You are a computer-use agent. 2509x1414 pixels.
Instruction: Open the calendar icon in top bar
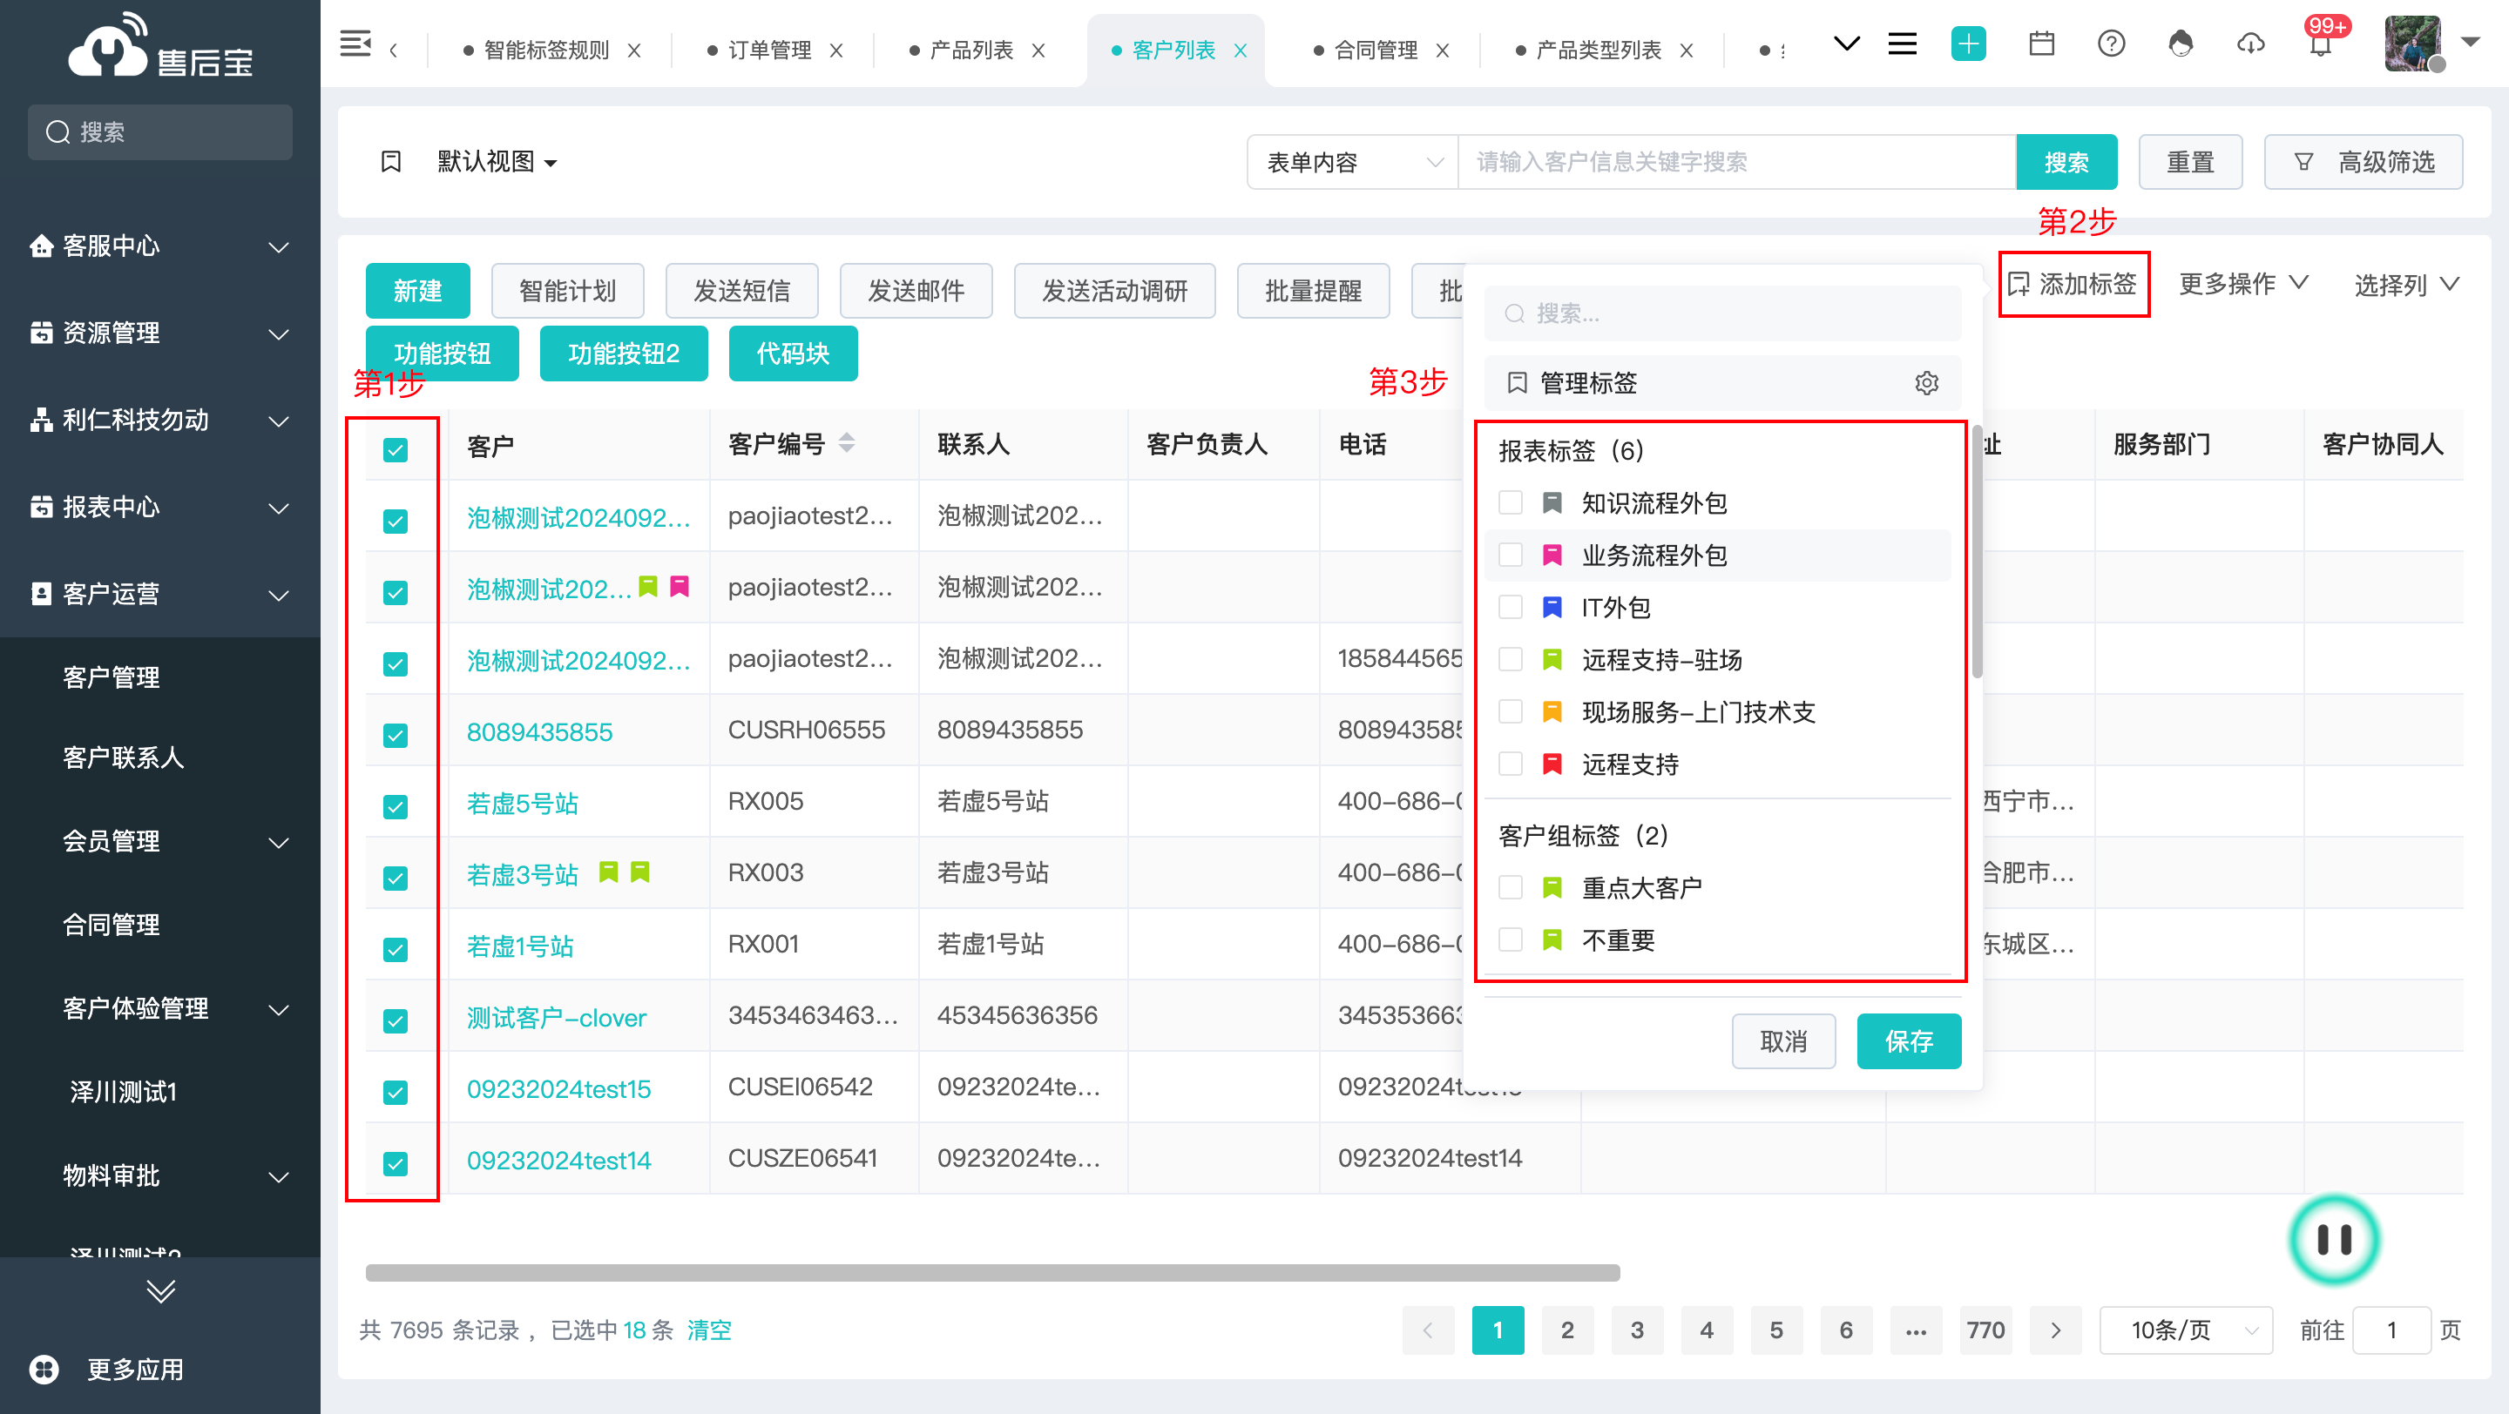pos(2041,44)
